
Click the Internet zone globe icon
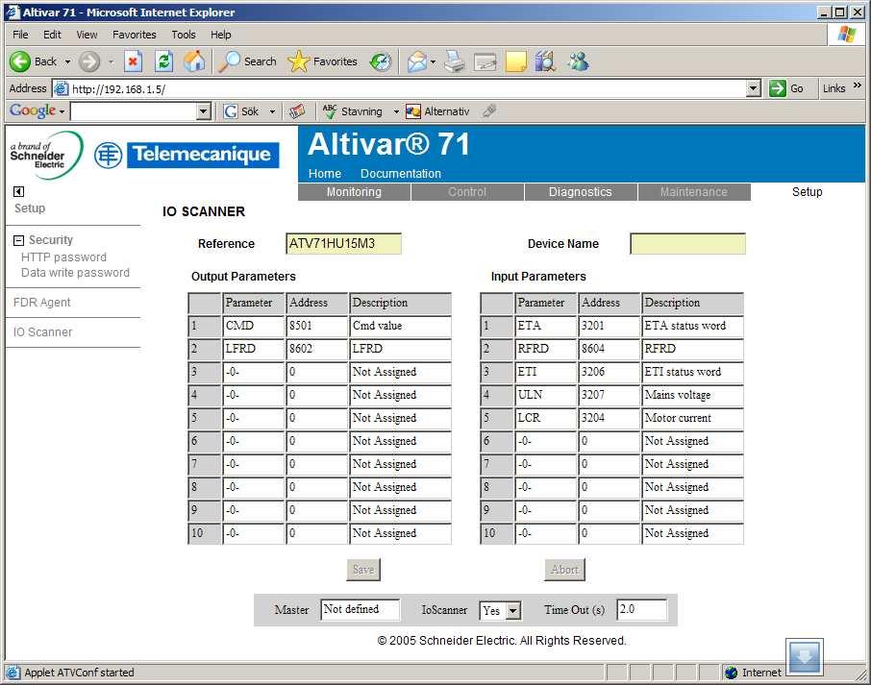point(731,673)
